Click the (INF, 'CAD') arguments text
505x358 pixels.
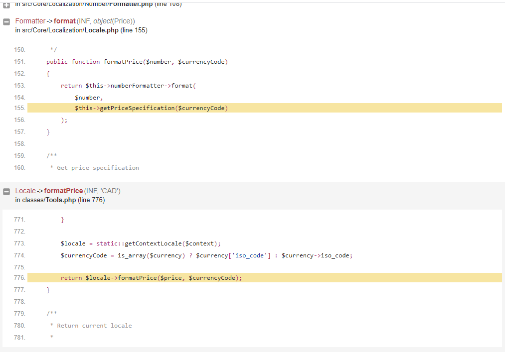tap(102, 191)
